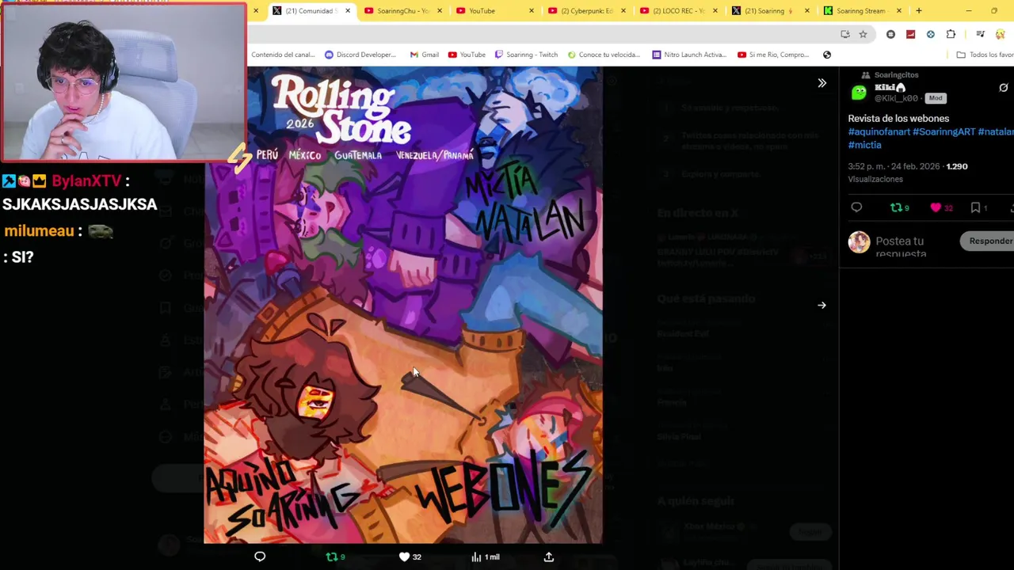Collapse the post sidebar with the double-chevron icon
1014x570 pixels.
[x=821, y=83]
